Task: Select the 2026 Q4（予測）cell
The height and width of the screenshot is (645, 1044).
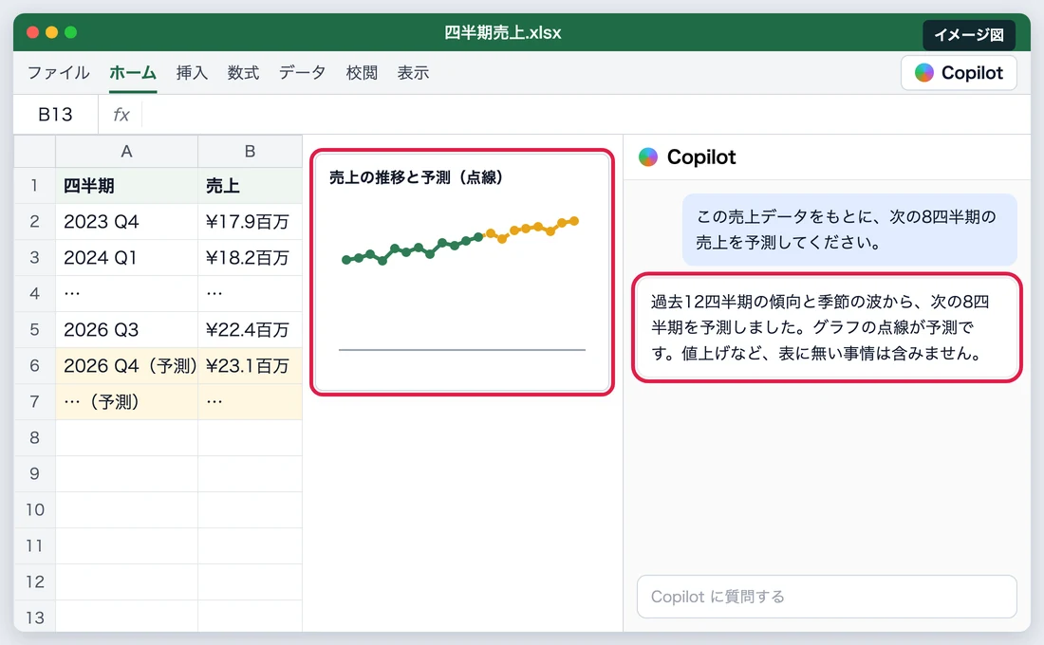Action: pos(126,365)
